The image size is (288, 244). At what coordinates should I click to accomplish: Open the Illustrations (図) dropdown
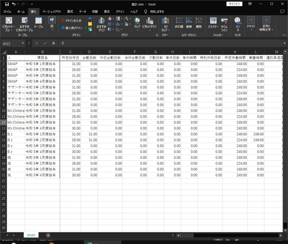pyautogui.click(x=52, y=24)
